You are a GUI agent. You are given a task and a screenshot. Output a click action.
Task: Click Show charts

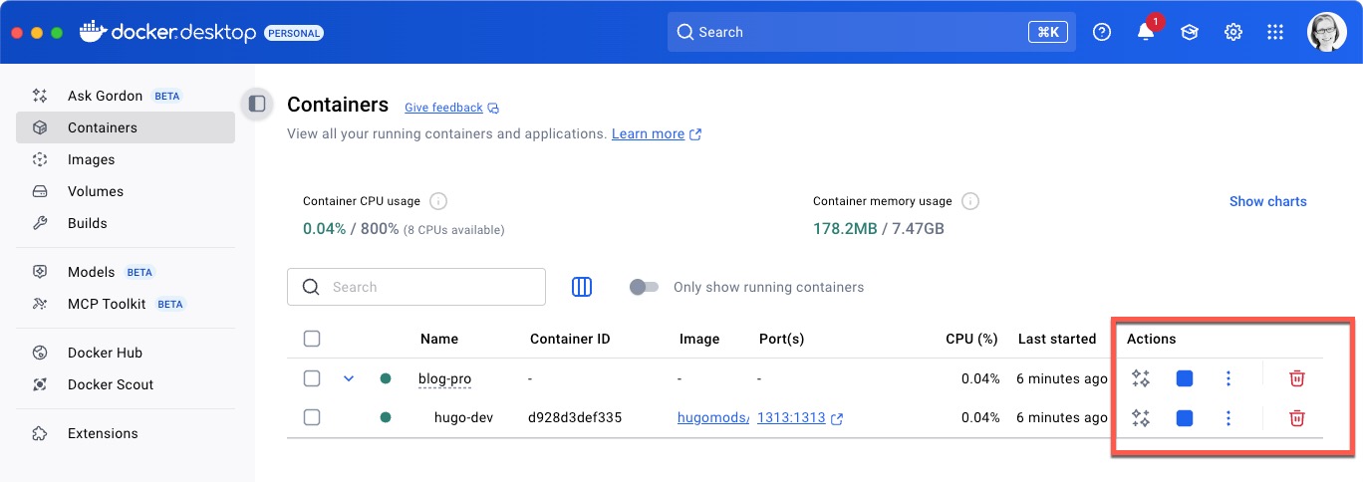pos(1267,201)
